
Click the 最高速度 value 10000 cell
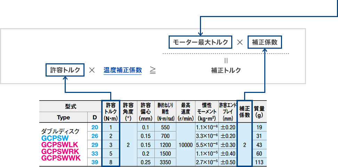[x=185, y=145]
